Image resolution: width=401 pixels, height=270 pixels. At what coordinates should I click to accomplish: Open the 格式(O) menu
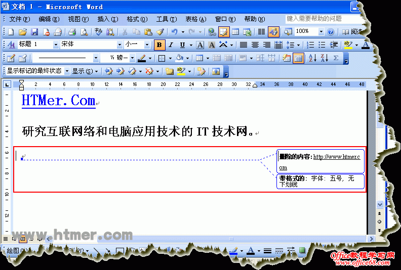(137, 19)
